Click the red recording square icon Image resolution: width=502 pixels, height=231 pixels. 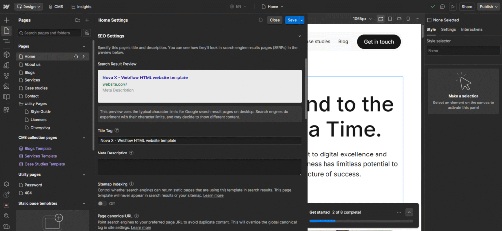coord(7,205)
